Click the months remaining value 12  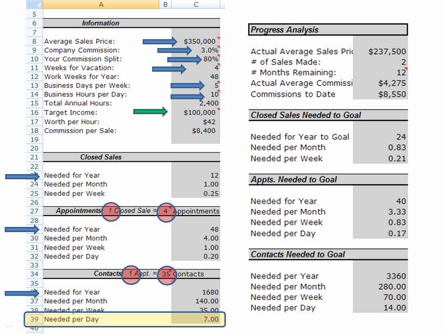tap(380, 73)
